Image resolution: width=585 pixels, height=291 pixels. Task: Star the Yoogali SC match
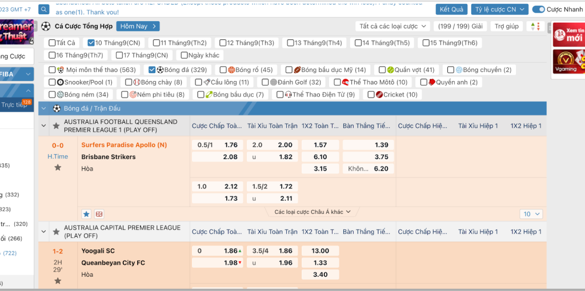pos(58,281)
